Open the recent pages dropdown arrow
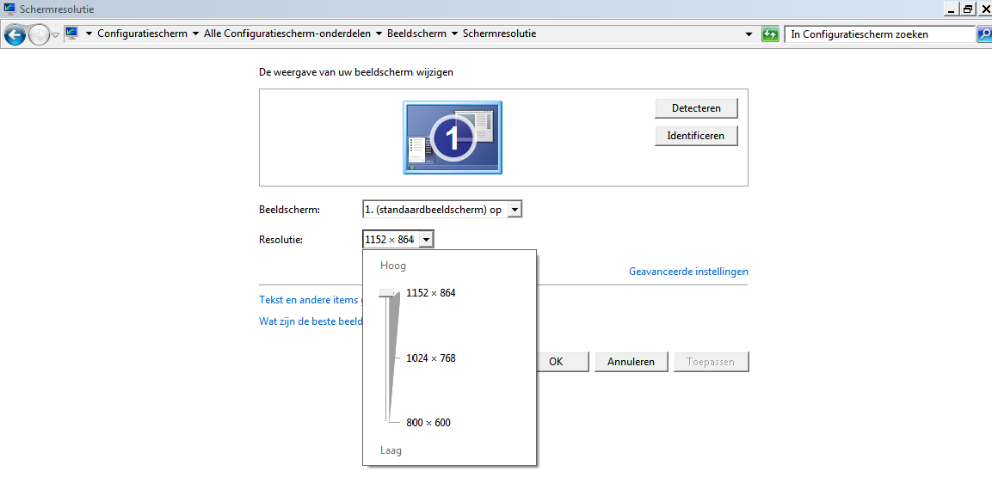The image size is (992, 483). point(56,34)
